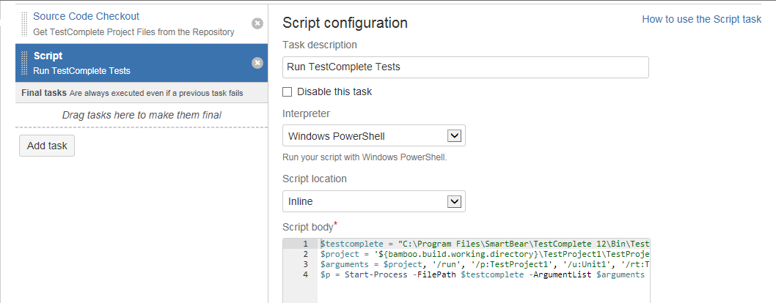Click line number 1 in editor gutter
This screenshot has width=776, height=303.
[304, 244]
